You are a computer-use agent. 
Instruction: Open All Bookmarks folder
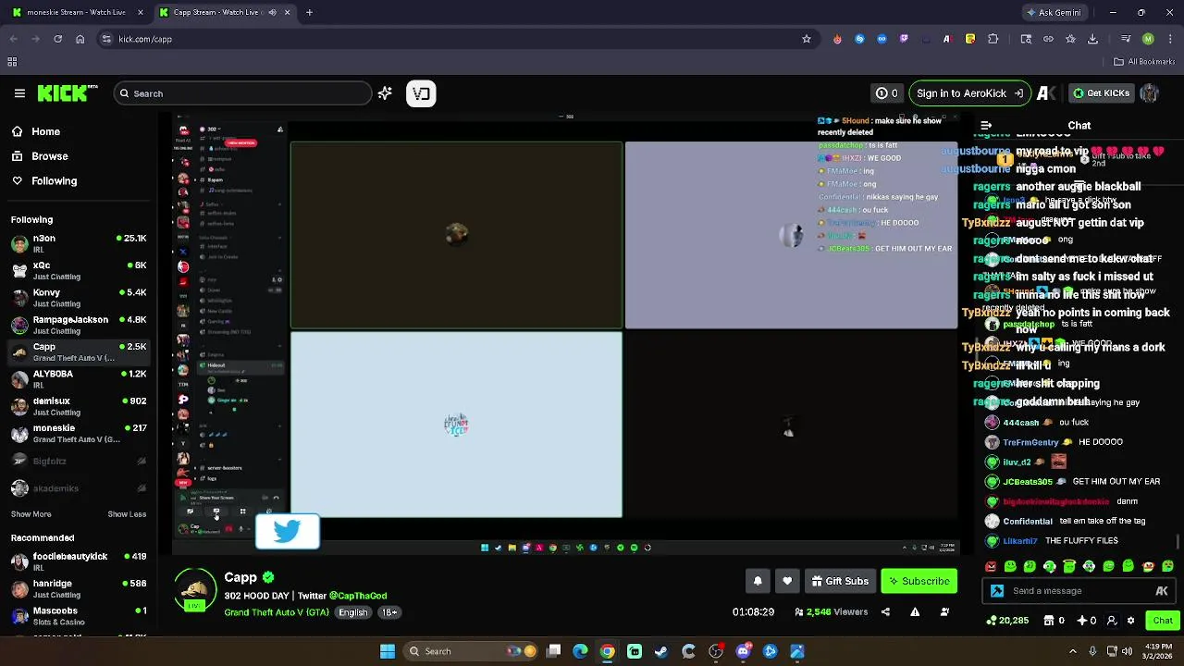(1144, 62)
